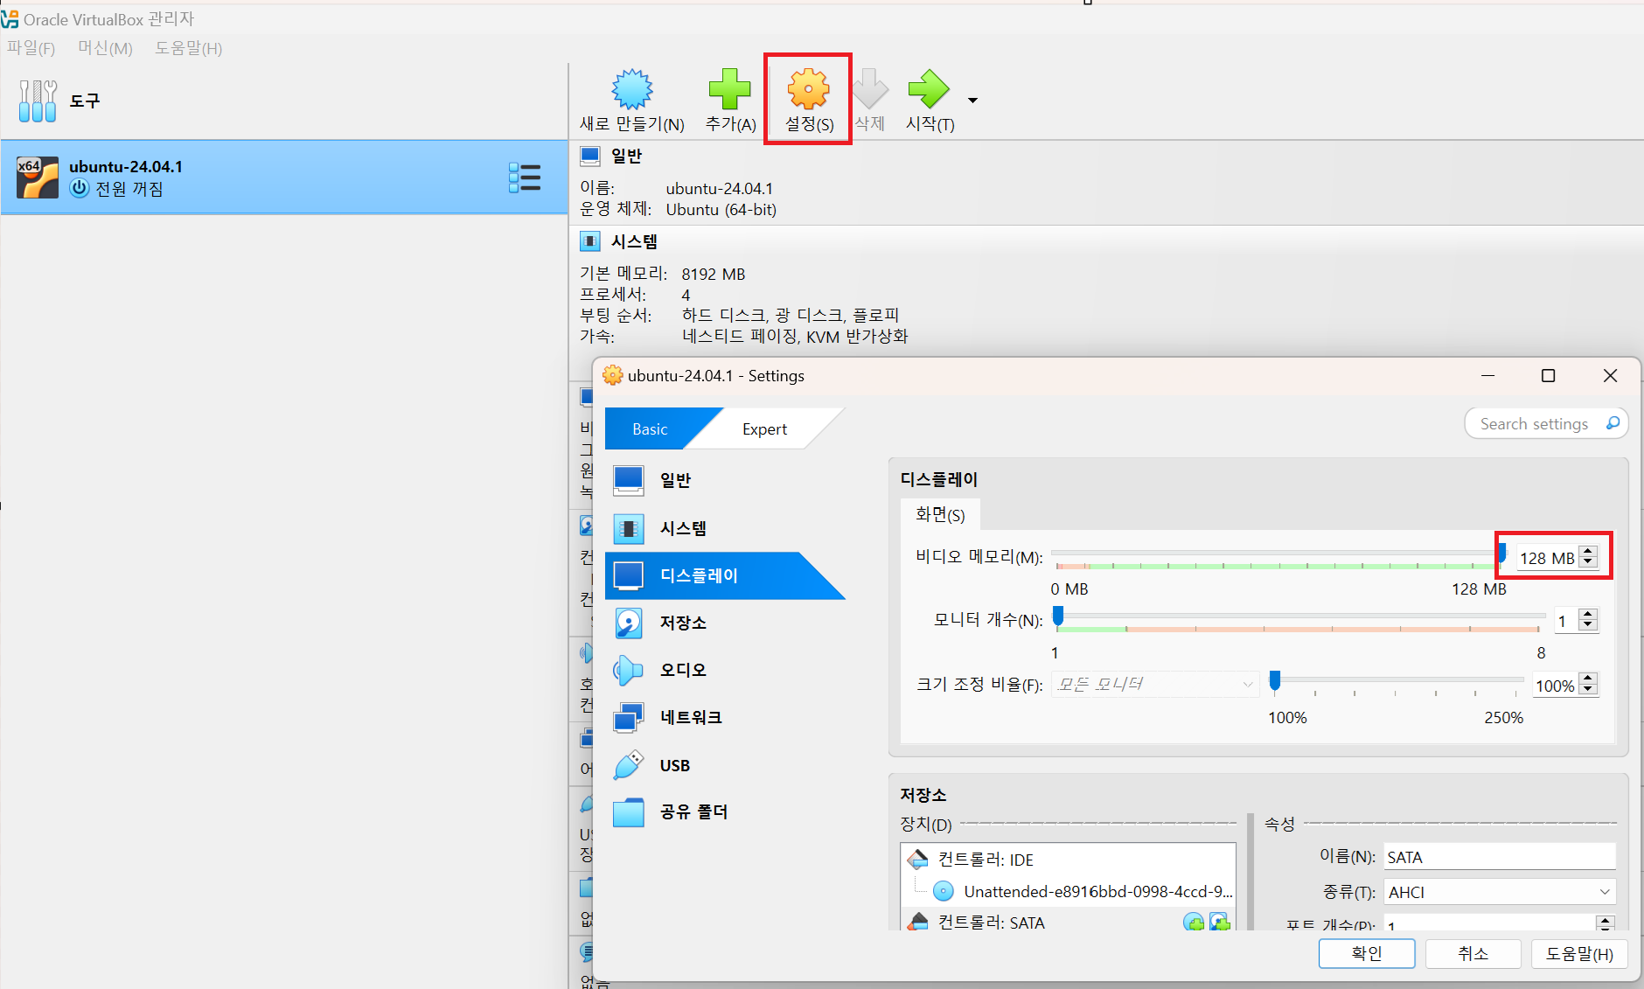Click the 8192 MB memory value
This screenshot has height=989, width=1644.
click(x=714, y=274)
